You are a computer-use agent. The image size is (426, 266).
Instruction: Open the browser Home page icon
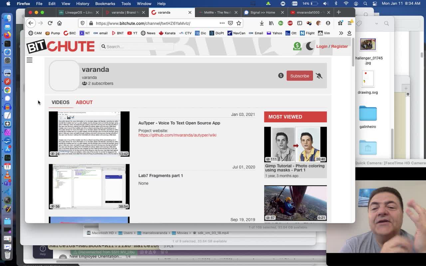click(60, 23)
